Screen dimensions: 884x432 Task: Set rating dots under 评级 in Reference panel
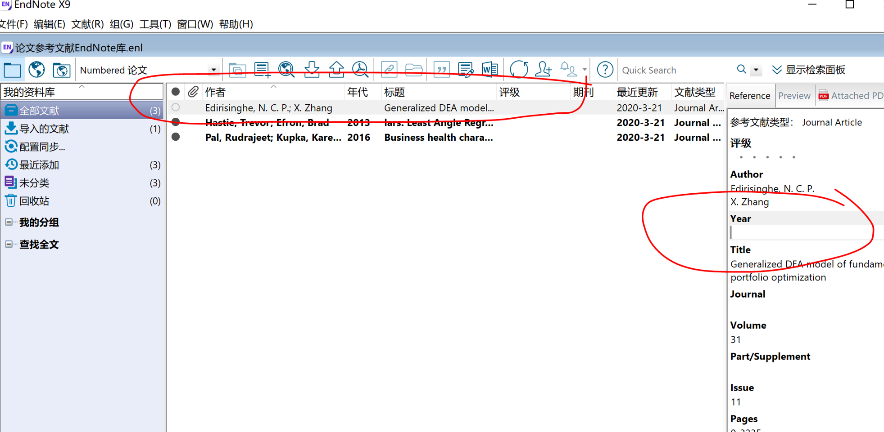[767, 157]
